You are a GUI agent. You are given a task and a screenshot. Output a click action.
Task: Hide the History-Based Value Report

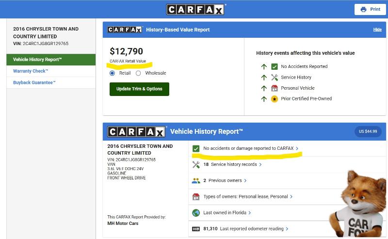(377, 30)
